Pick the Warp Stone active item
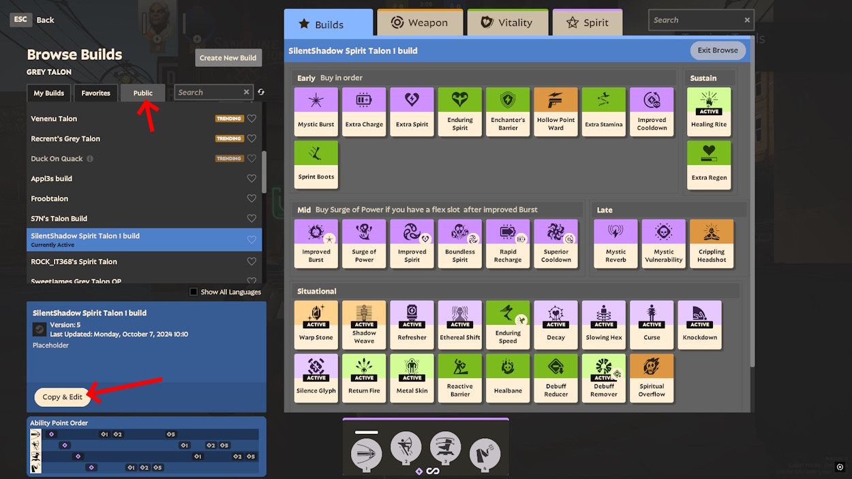852x479 pixels. point(316,324)
